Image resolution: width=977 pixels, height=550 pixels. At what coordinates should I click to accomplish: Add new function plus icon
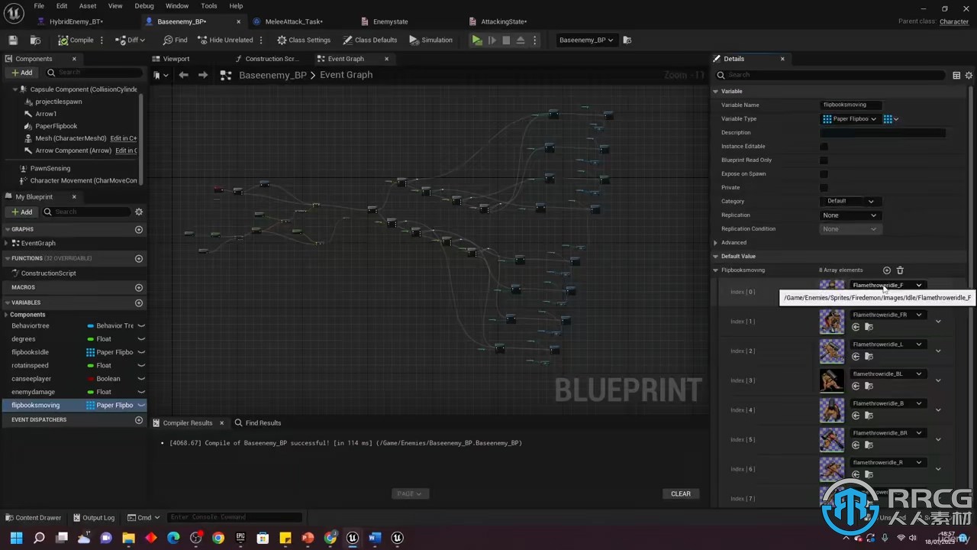139,258
